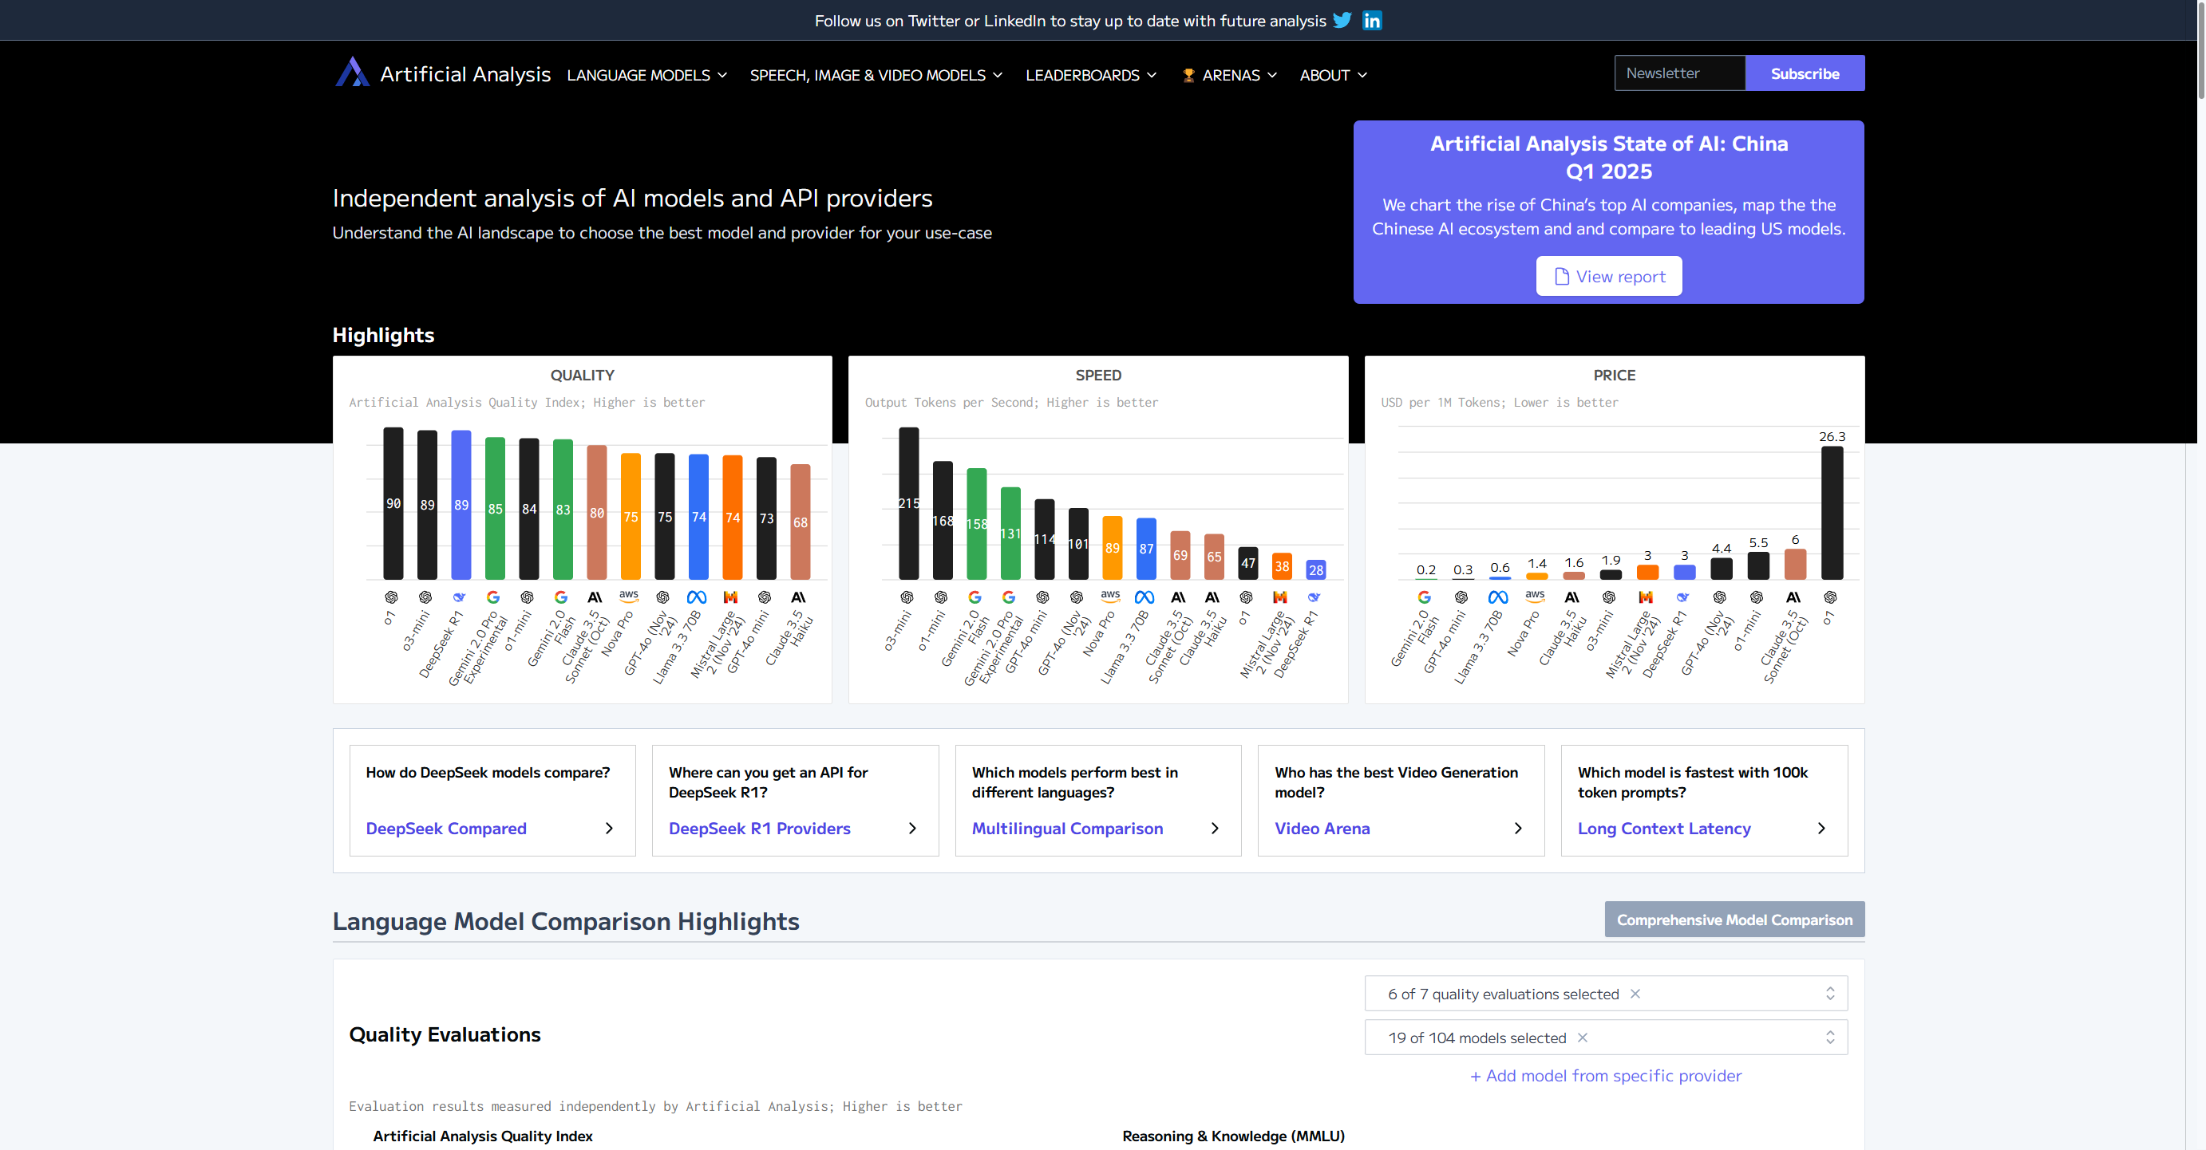This screenshot has width=2206, height=1150.
Task: Click Add model from specific provider
Action: 1606,1076
